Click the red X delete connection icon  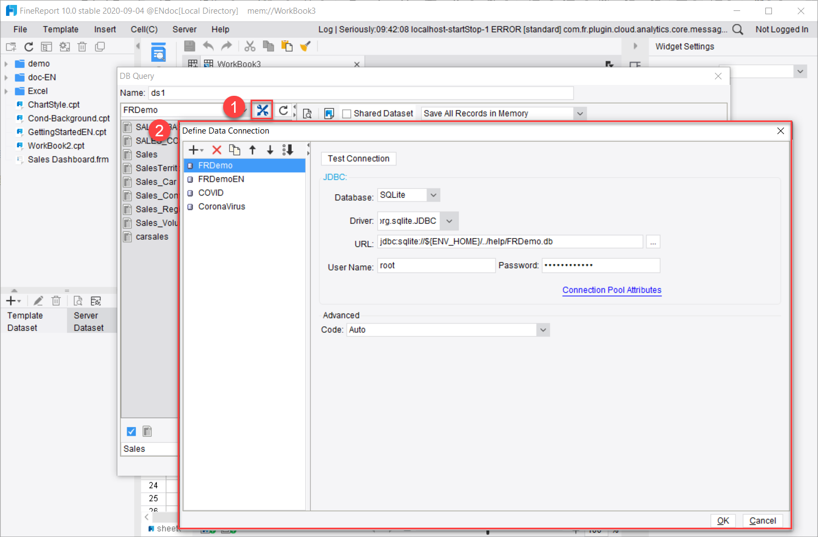[x=217, y=150]
